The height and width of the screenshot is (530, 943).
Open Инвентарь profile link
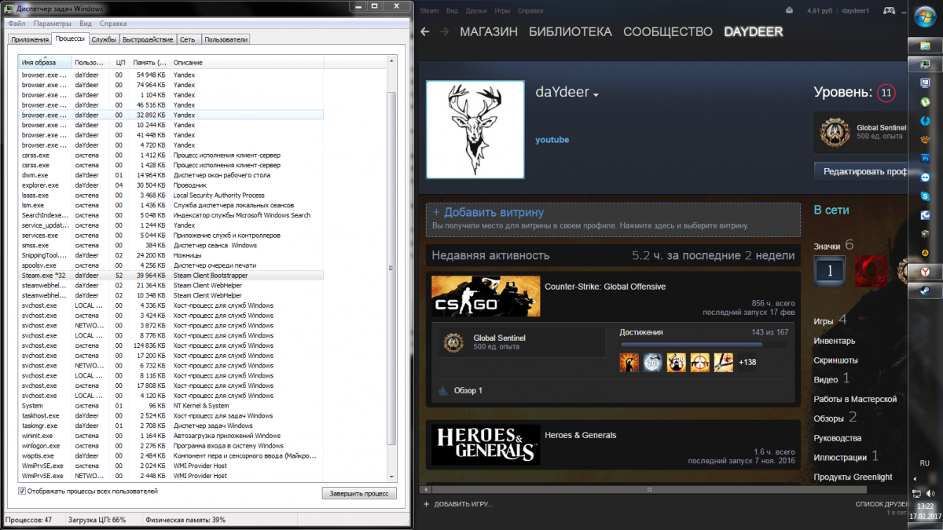pyautogui.click(x=835, y=341)
